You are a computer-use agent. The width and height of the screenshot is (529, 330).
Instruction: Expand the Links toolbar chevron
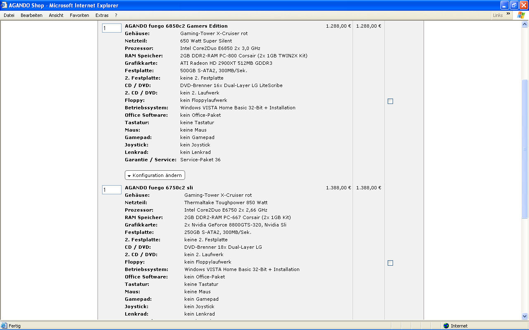click(x=508, y=14)
